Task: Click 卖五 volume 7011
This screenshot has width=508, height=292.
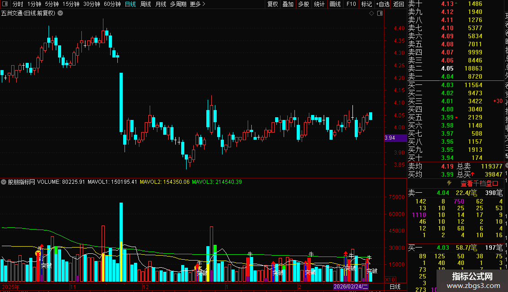Action: (475, 44)
